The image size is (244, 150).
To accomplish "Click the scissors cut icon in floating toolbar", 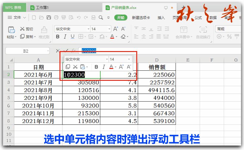I will click(75, 67).
